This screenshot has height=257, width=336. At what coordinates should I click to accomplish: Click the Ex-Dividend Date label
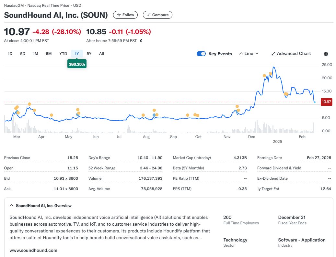(272, 178)
